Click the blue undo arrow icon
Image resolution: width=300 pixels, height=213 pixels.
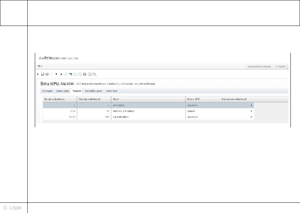71,74
